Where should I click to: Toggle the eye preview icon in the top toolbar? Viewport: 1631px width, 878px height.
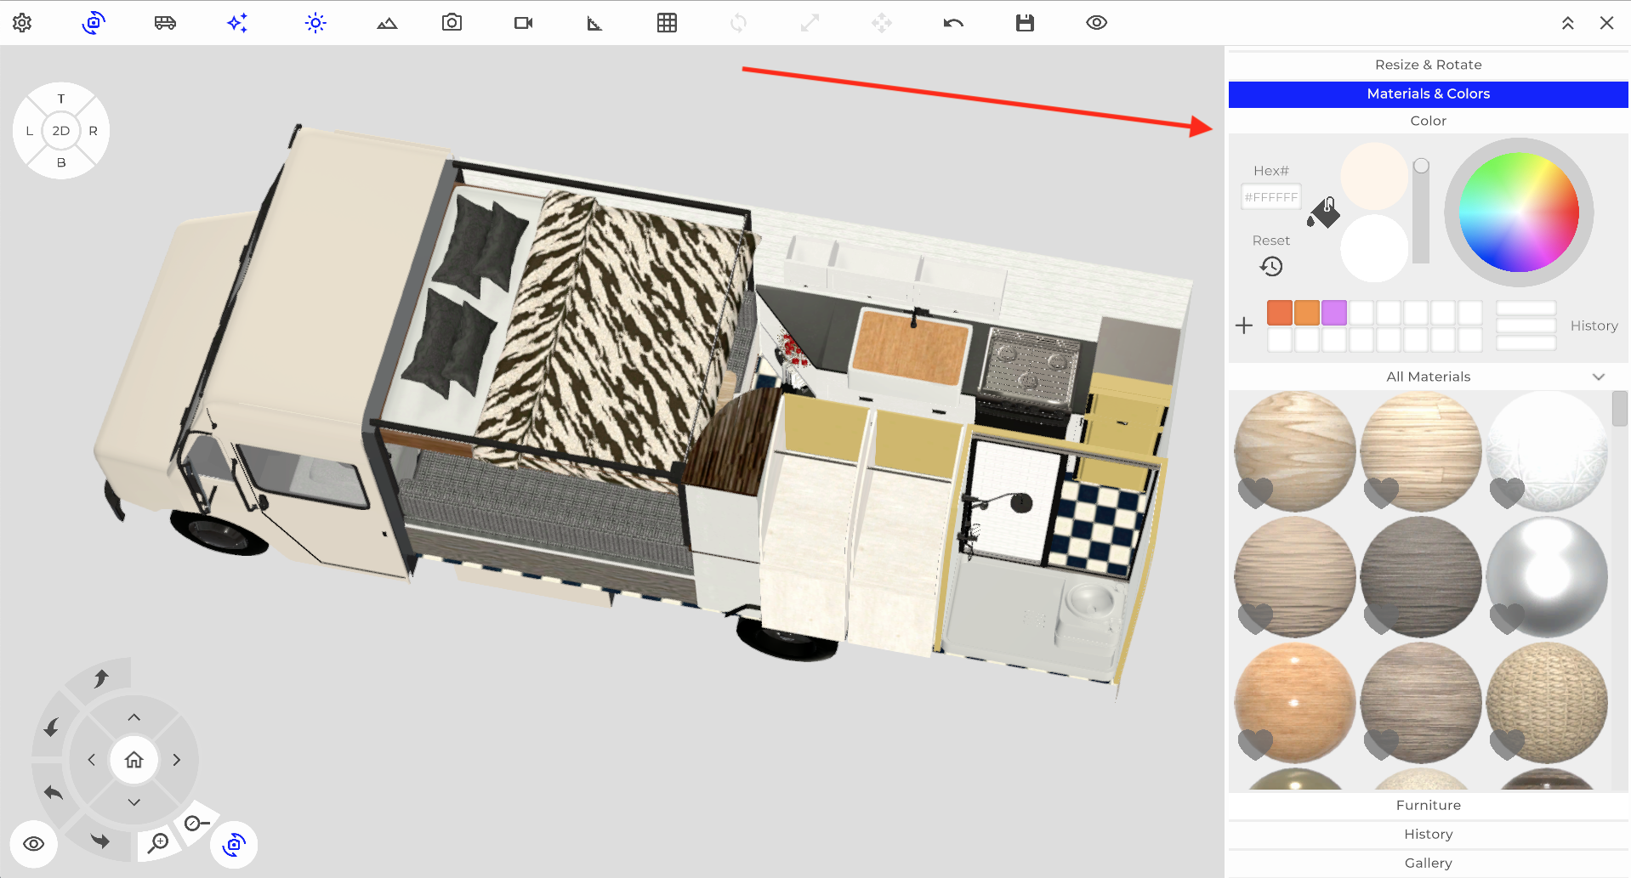click(1097, 23)
